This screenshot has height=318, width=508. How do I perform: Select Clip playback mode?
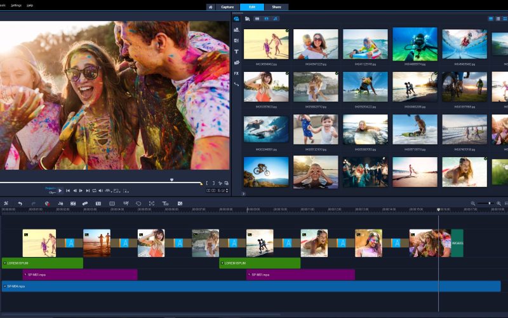click(x=52, y=193)
